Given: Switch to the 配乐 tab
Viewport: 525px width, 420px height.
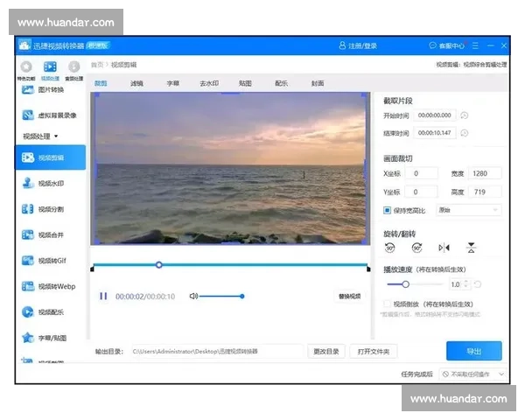Looking at the screenshot, I should point(281,83).
